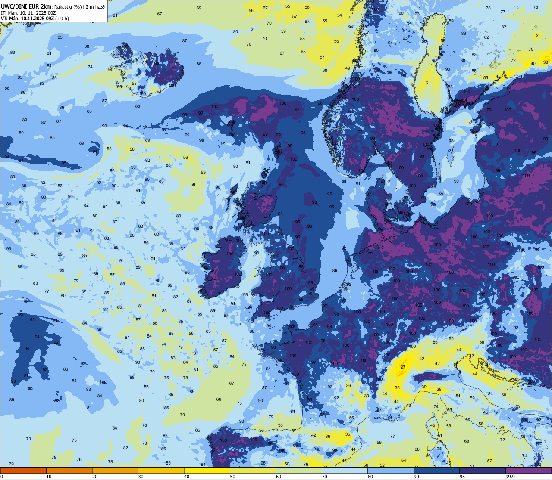Click the purple above-99.9 legend swatch
552x480 pixels.
(x=528, y=470)
